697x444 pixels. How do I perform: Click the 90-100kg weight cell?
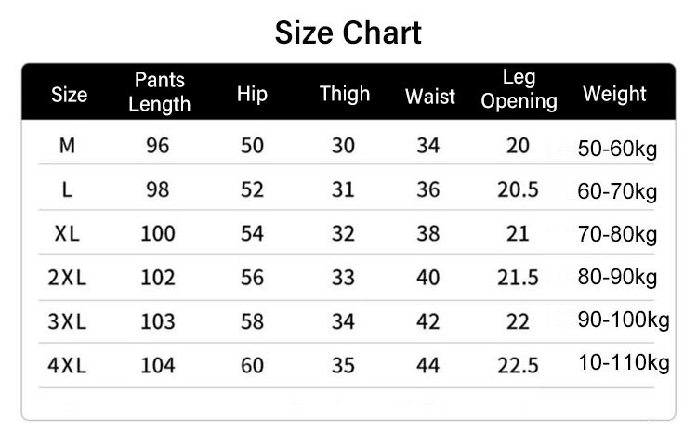623,320
